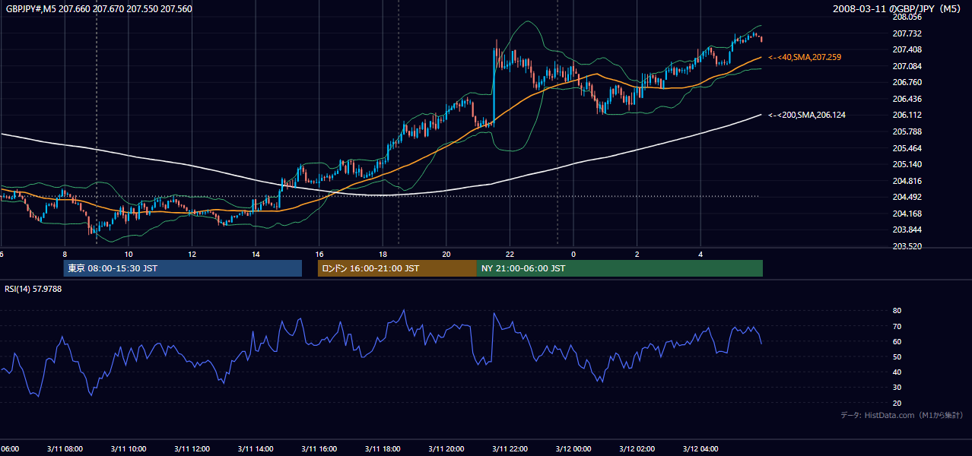Click the 205.140 price axis label

(907, 164)
